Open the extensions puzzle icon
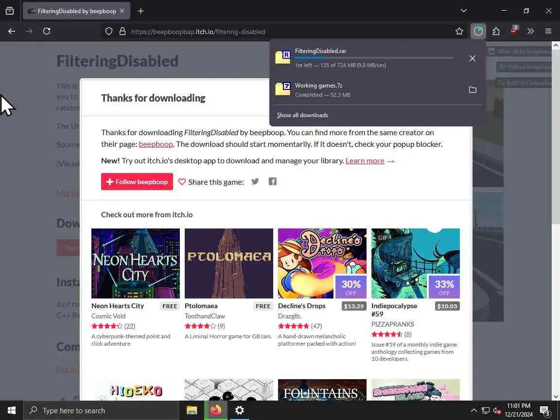 tap(496, 32)
